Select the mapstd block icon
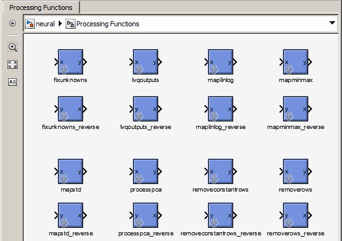 coord(71,172)
